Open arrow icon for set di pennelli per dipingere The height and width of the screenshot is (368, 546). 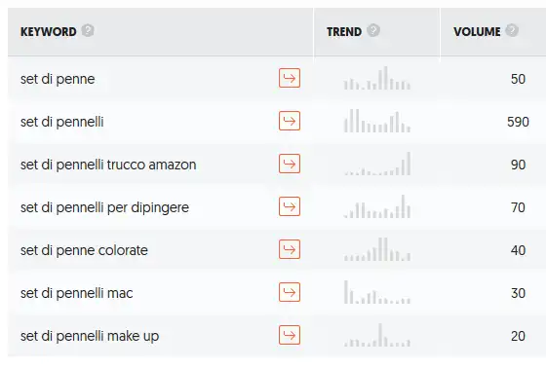tap(290, 206)
